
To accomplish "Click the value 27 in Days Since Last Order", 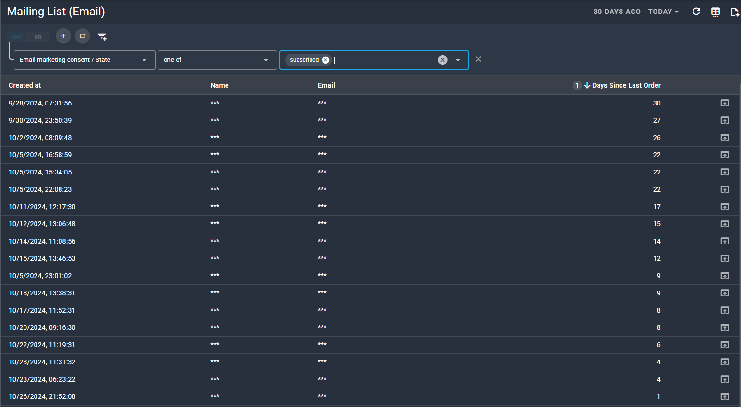I will click(x=657, y=120).
